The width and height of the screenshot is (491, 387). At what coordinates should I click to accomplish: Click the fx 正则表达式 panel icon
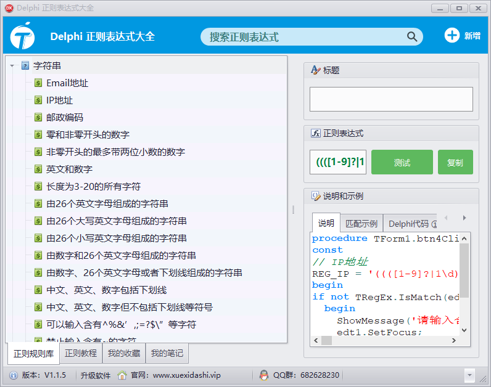[x=316, y=133]
